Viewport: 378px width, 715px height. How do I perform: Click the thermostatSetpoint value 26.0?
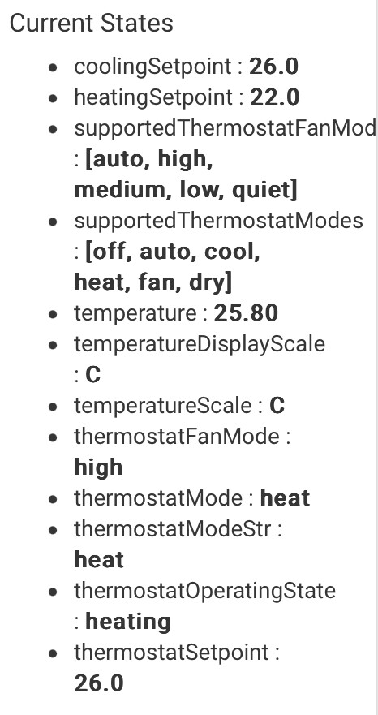coord(99,683)
